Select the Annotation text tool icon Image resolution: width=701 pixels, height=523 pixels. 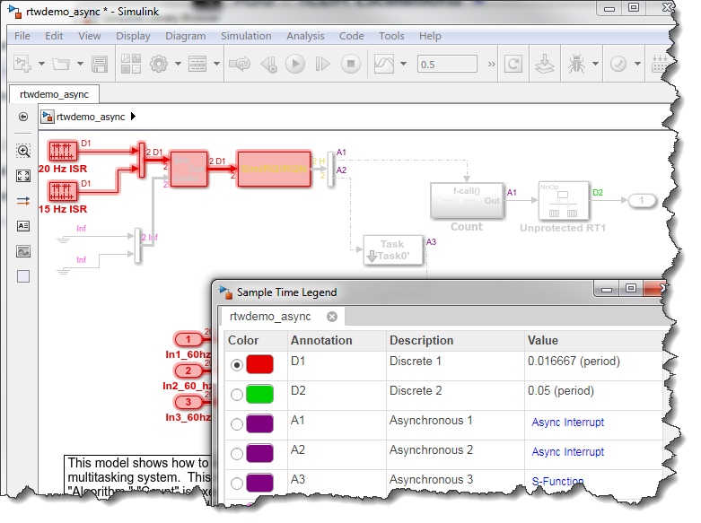(x=23, y=226)
